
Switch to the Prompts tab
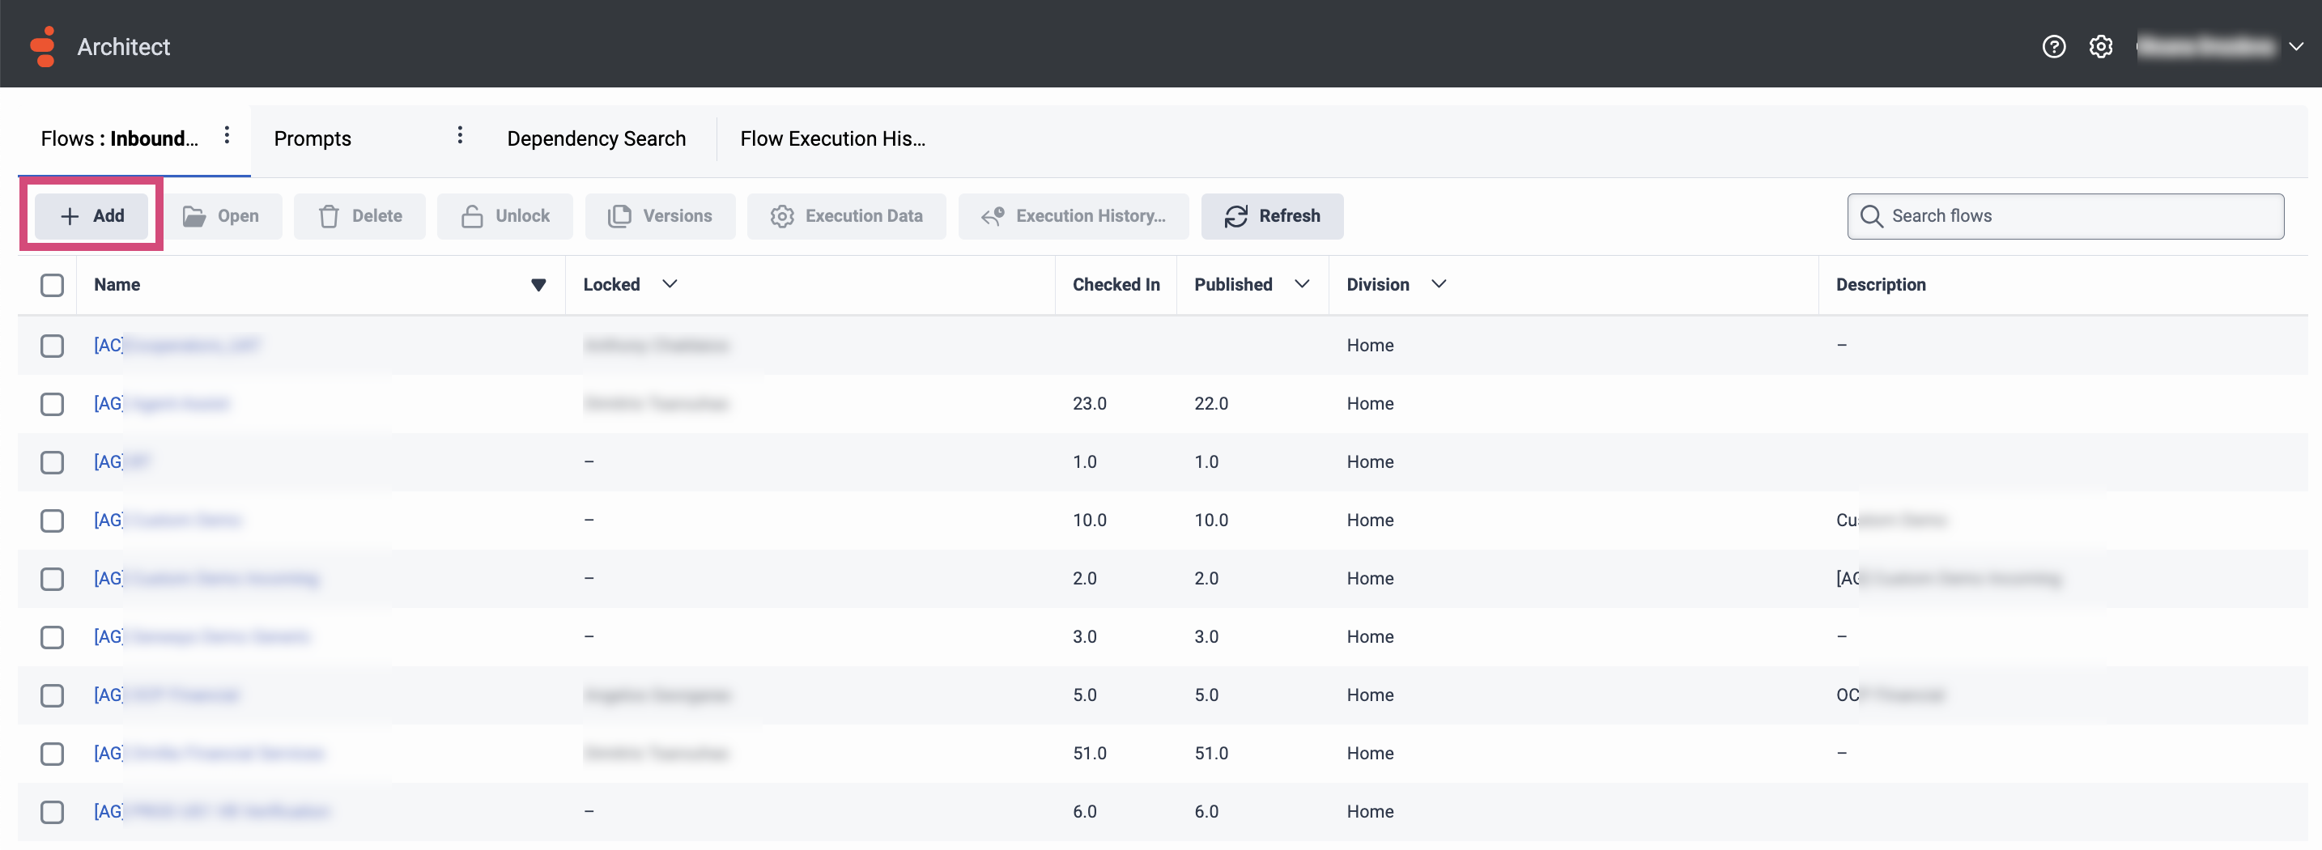pos(313,138)
